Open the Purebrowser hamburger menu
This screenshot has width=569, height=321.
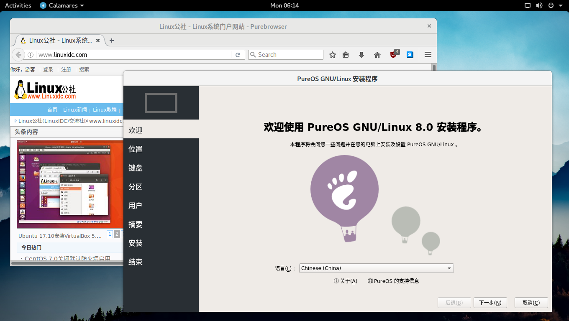click(428, 55)
